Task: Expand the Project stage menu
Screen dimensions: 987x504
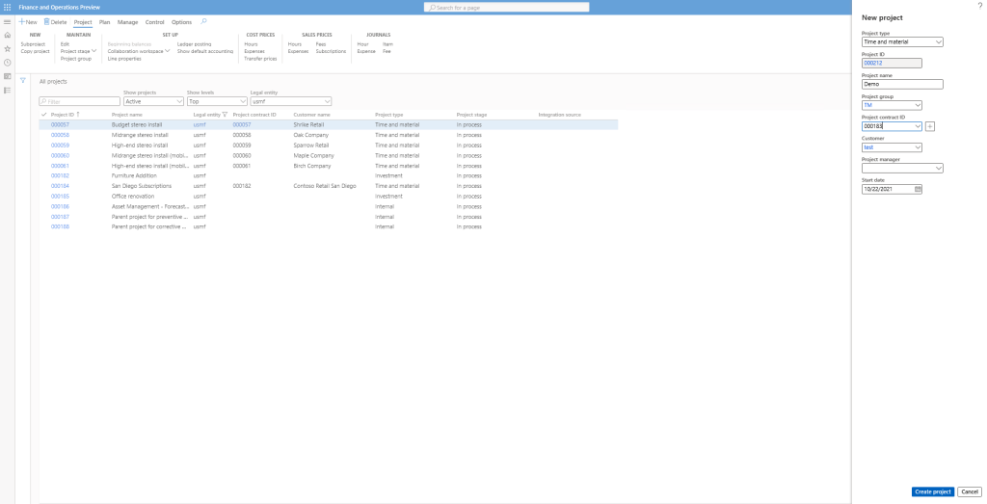Action: (79, 51)
